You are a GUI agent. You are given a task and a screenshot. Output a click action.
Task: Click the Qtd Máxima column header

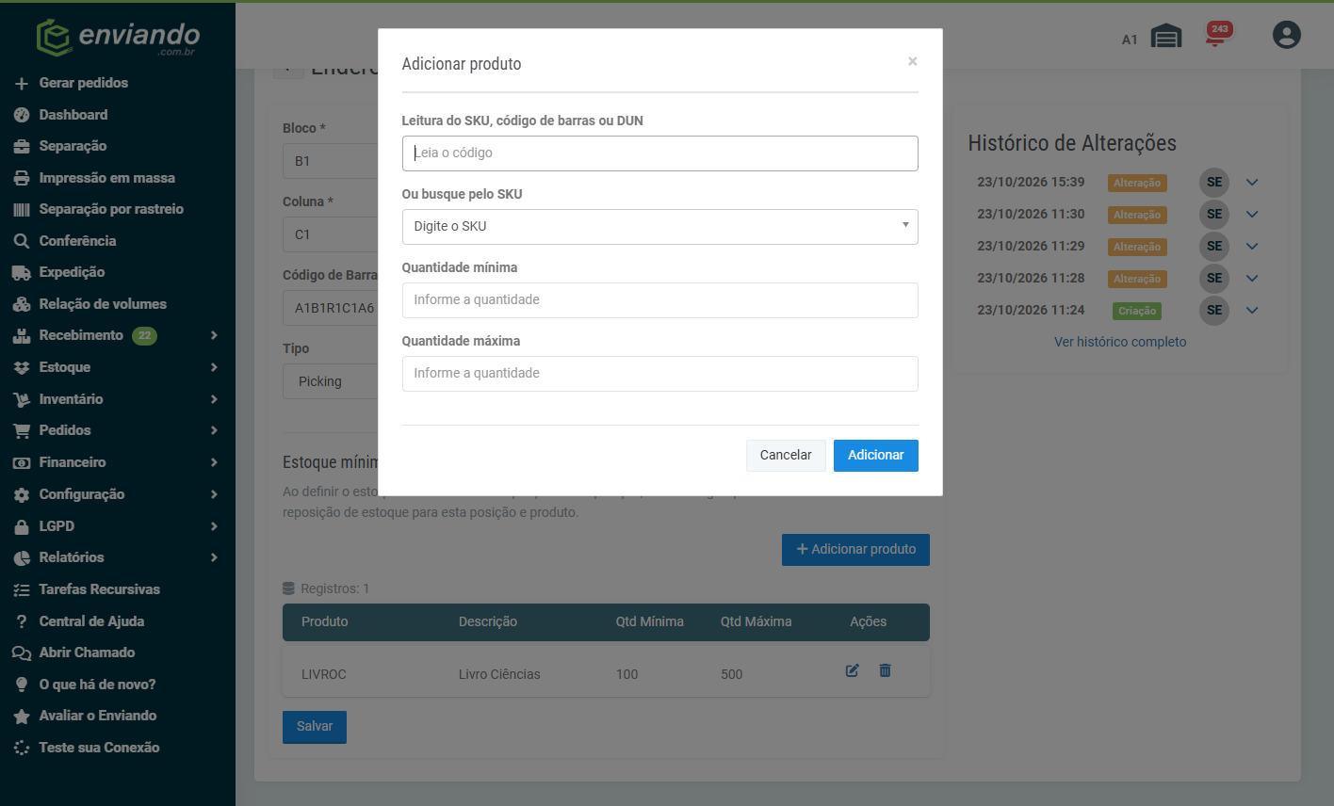756,621
